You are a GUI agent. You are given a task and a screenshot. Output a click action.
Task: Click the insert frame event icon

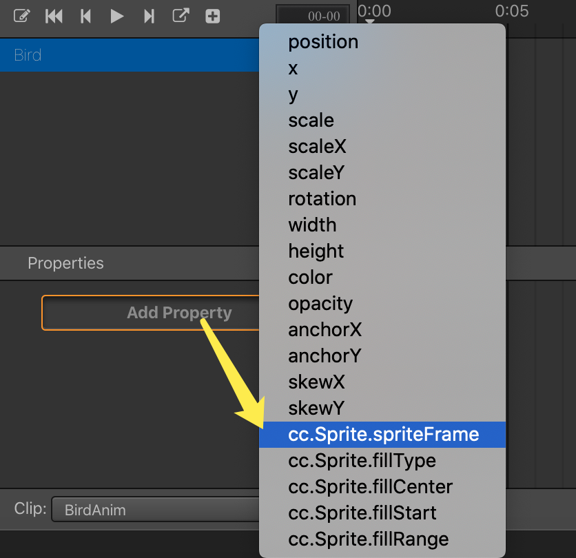[181, 16]
